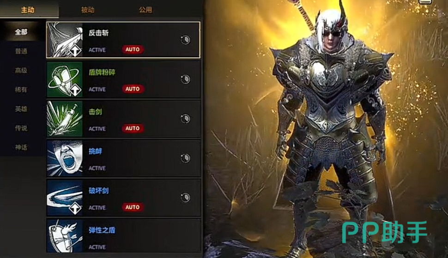The image size is (448, 258).
Task: Select 神话 mythic filter
Action: point(21,147)
